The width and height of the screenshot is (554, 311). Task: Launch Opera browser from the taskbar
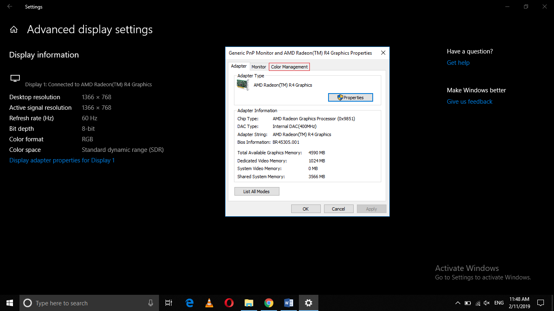pyautogui.click(x=229, y=302)
